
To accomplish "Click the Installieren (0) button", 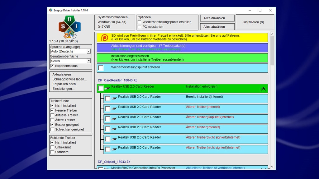I will (255, 22).
